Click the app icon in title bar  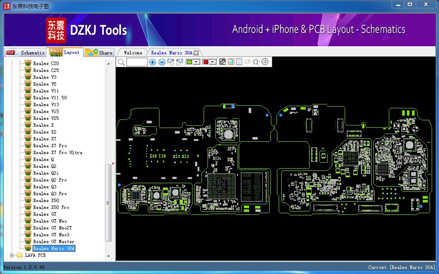[7, 6]
